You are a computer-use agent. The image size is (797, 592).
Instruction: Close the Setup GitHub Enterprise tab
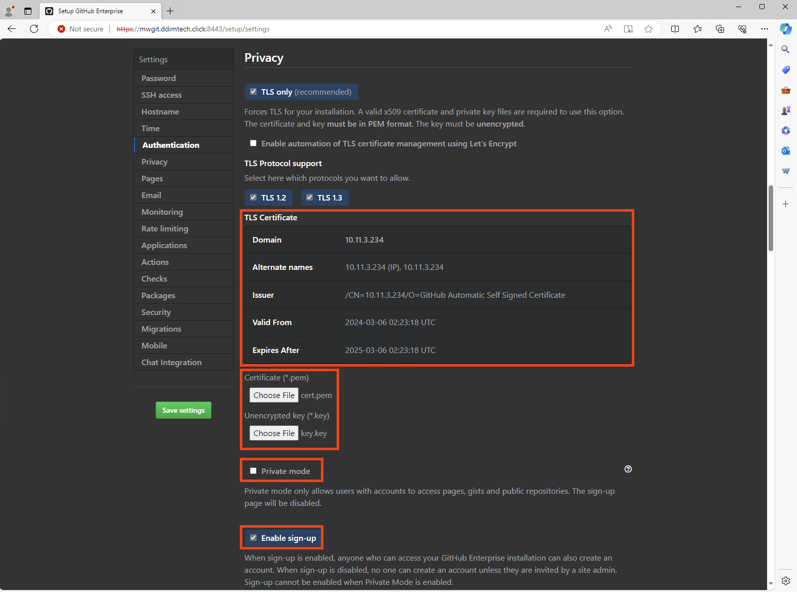tap(153, 11)
